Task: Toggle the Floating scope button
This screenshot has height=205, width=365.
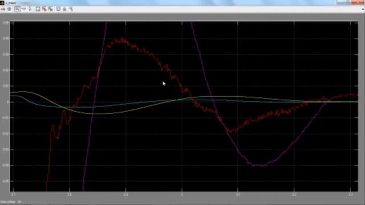Action: pos(58,9)
